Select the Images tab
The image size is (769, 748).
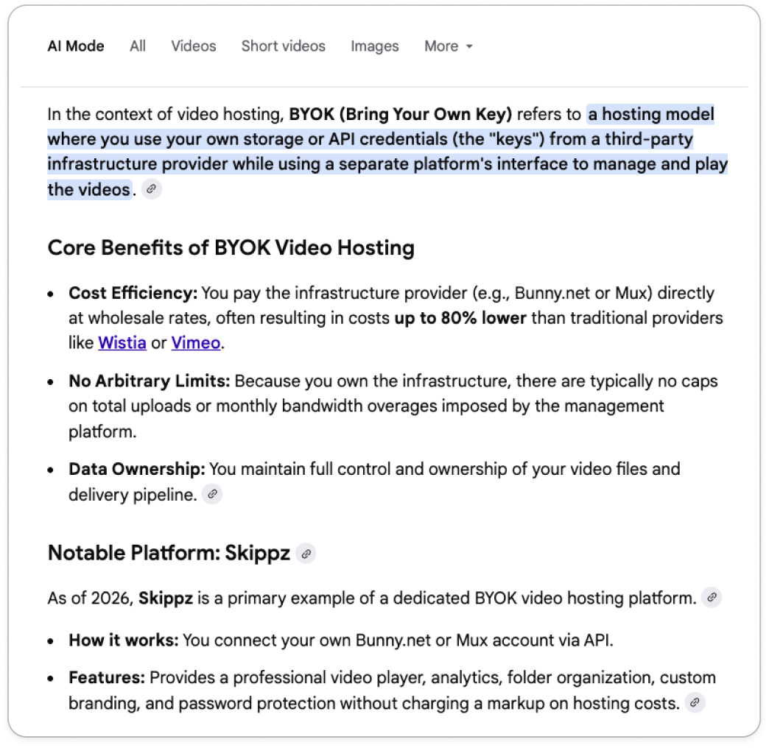374,46
